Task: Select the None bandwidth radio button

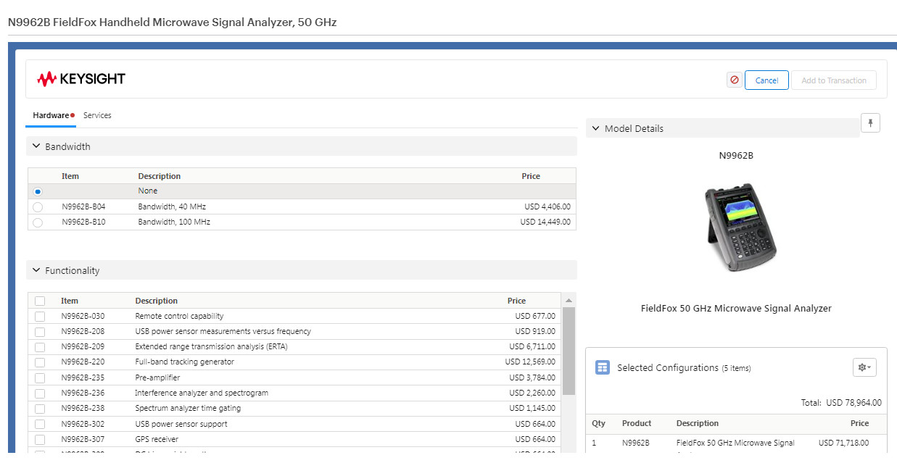Action: click(38, 191)
